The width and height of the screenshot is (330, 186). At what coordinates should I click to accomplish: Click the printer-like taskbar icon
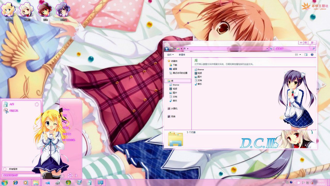coord(58,183)
